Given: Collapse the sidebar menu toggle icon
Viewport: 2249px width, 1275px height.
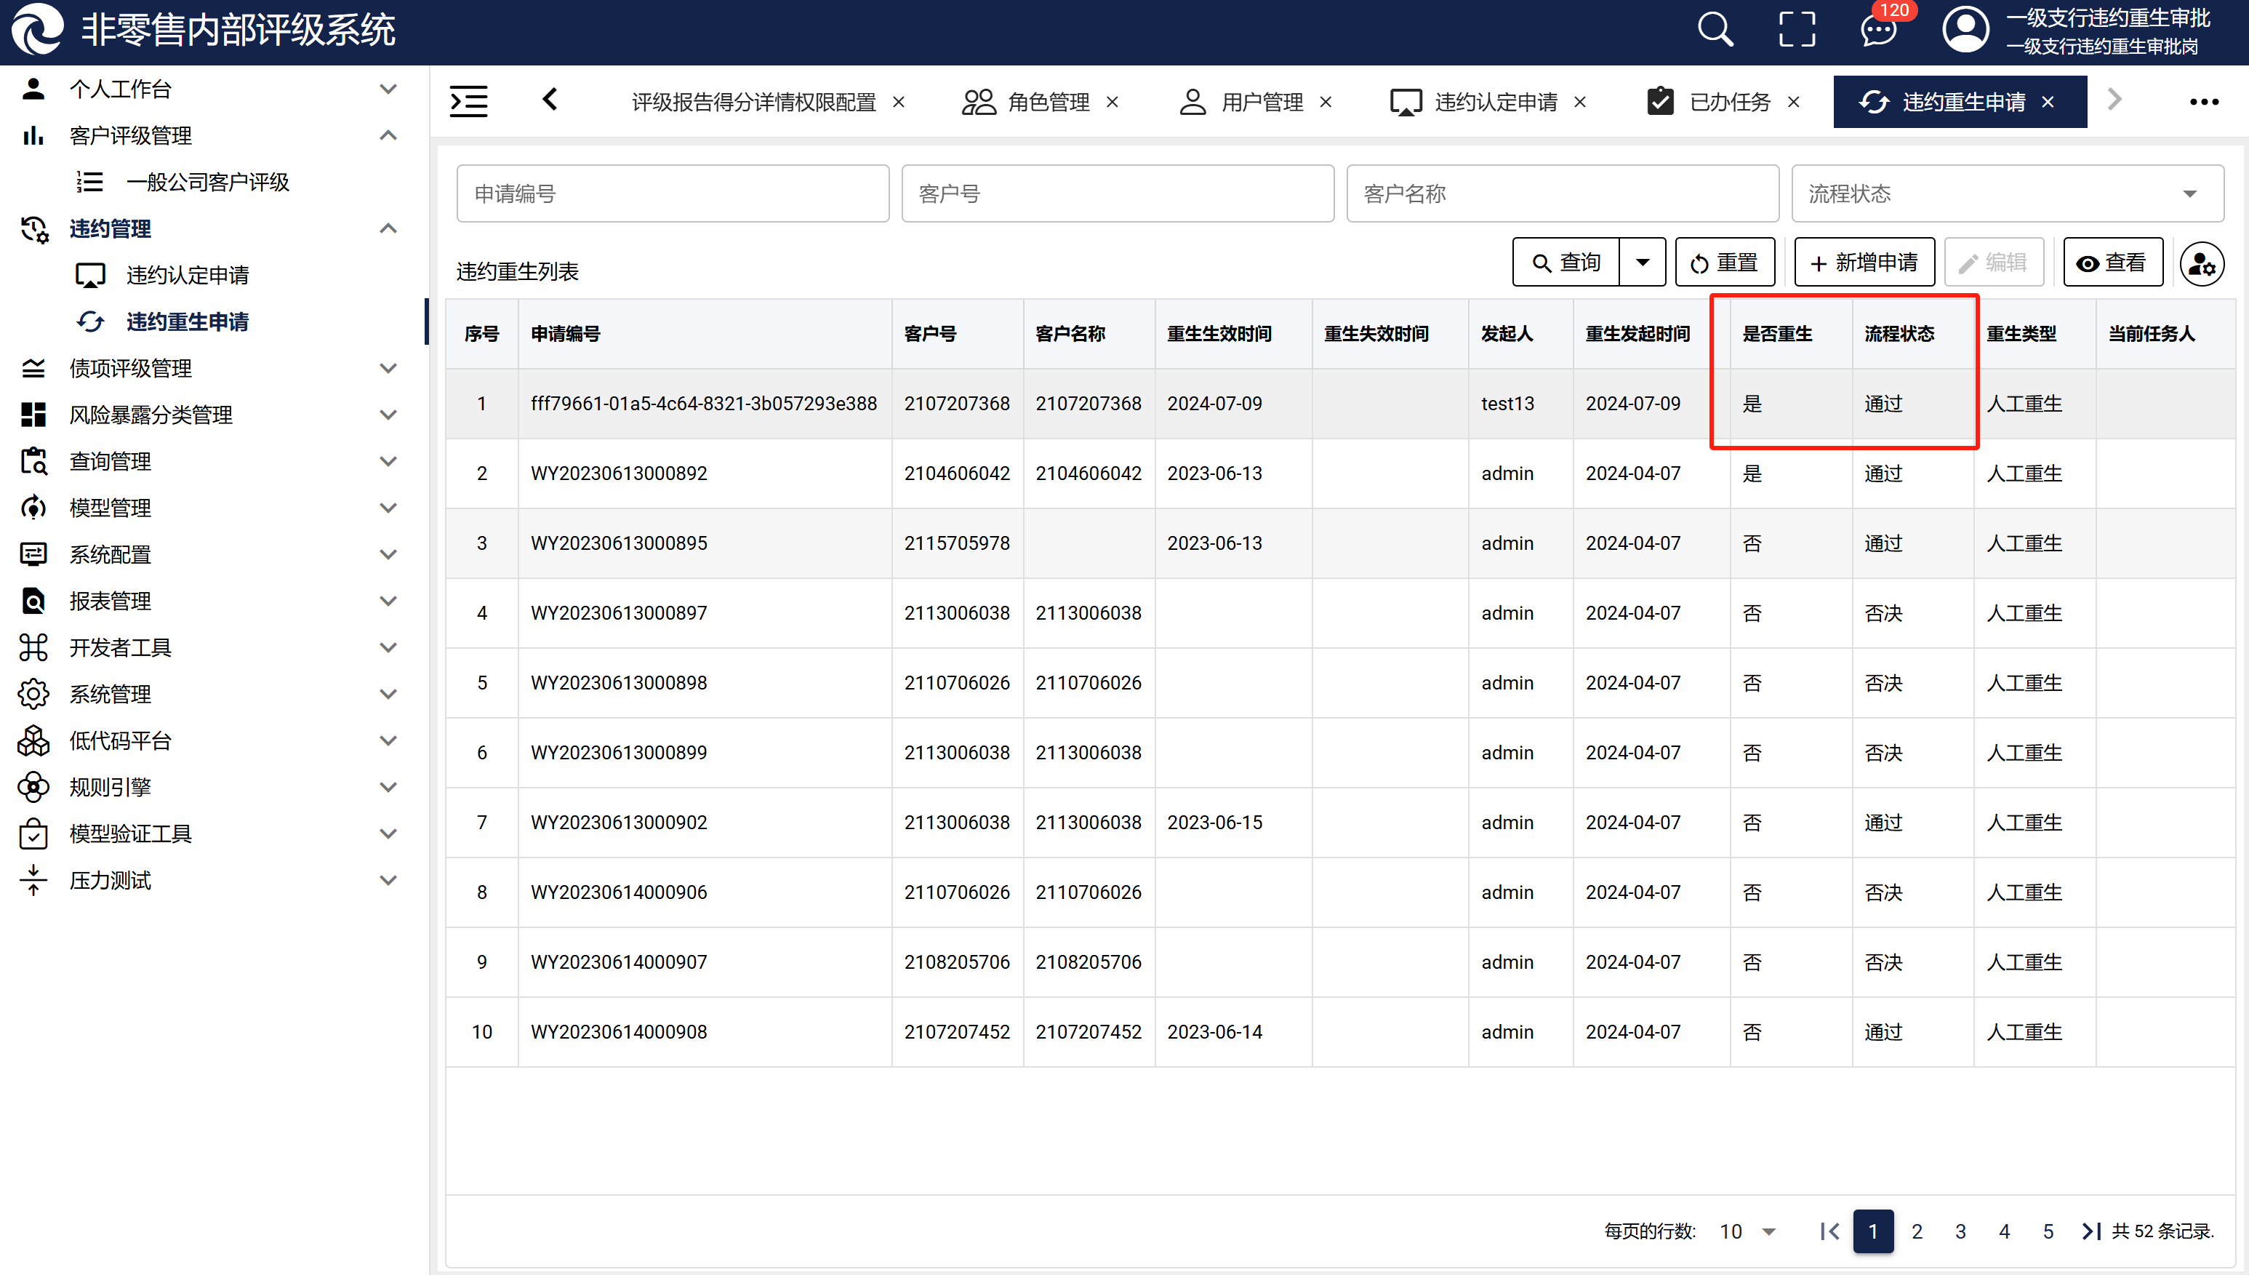Looking at the screenshot, I should [x=468, y=102].
